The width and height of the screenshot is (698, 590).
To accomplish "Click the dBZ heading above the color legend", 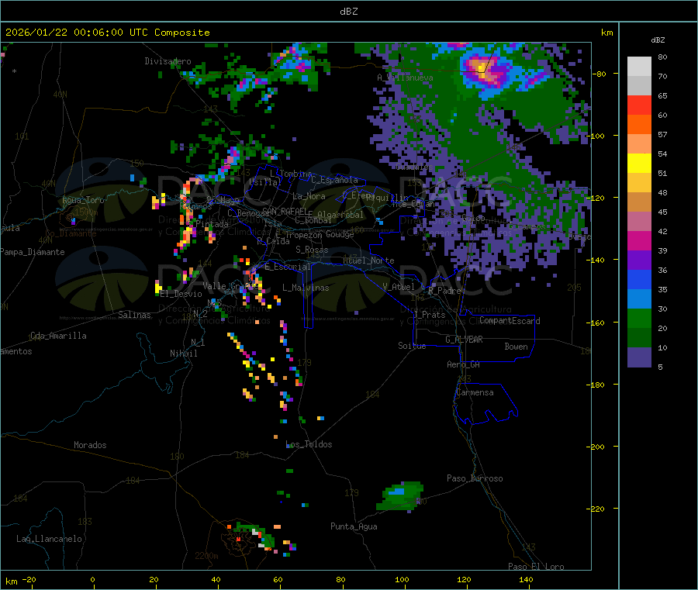I will tap(658, 40).
